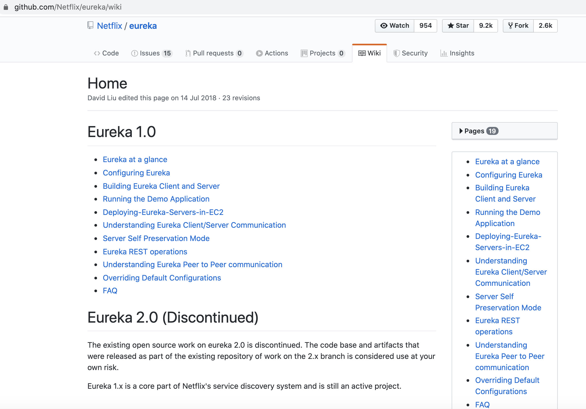The height and width of the screenshot is (409, 586).
Task: Click the Actions play-circle icon
Action: click(259, 53)
